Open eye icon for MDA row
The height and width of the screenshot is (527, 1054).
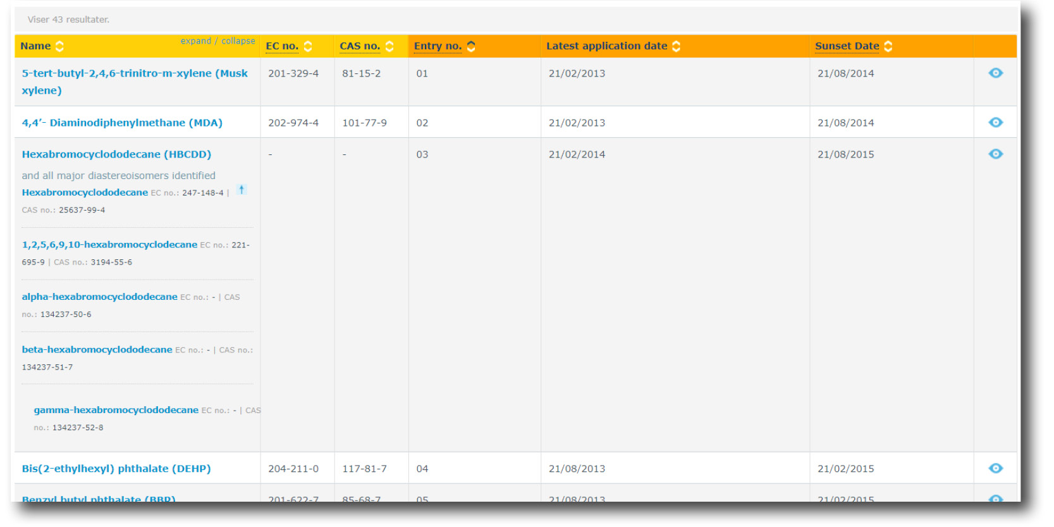(x=995, y=123)
